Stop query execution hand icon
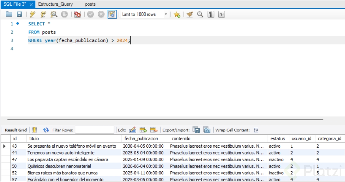Screen dimensions: 345x182 [64, 14]
